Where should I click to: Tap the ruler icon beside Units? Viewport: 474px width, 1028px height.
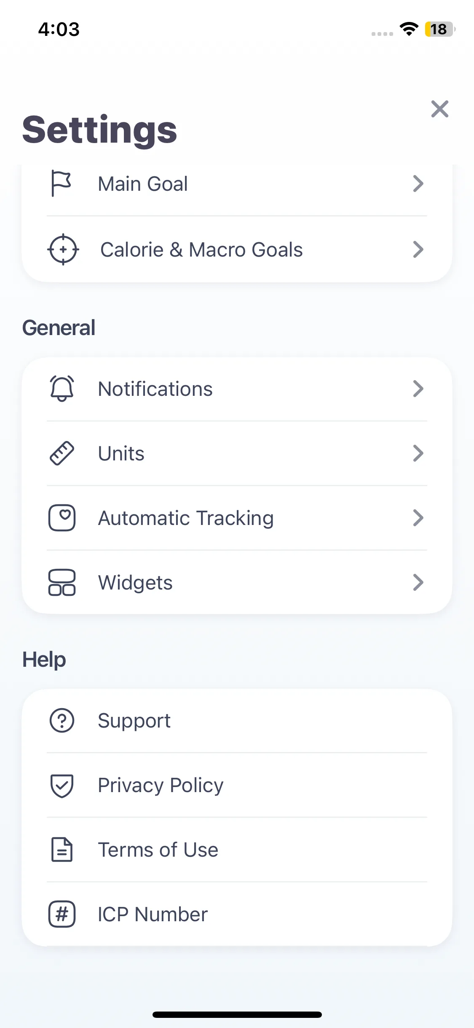(x=62, y=453)
